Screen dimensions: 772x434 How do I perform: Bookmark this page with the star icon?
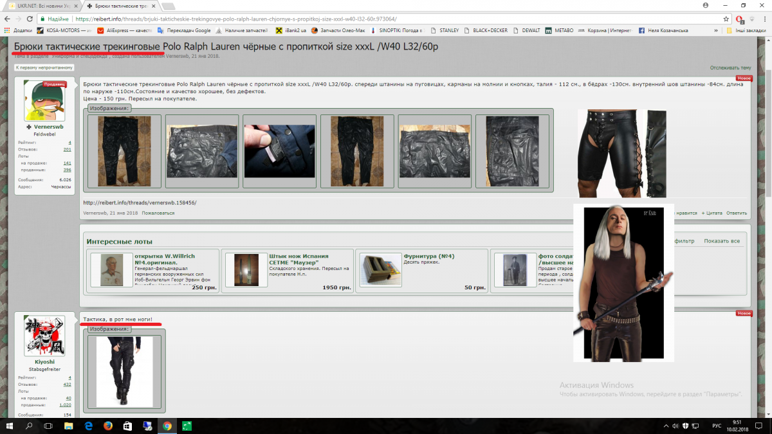(x=726, y=19)
